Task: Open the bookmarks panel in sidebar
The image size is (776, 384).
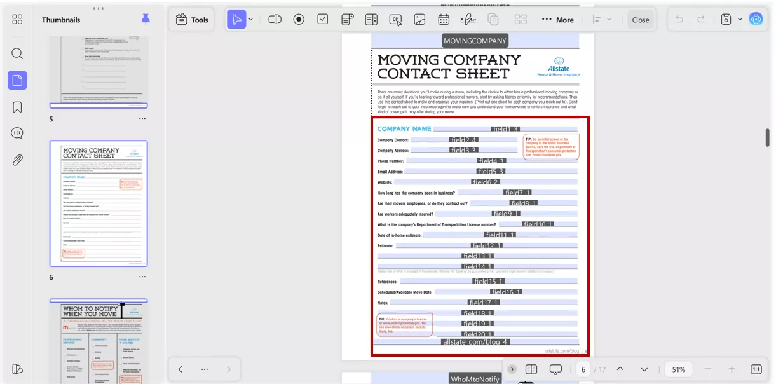Action: [17, 107]
